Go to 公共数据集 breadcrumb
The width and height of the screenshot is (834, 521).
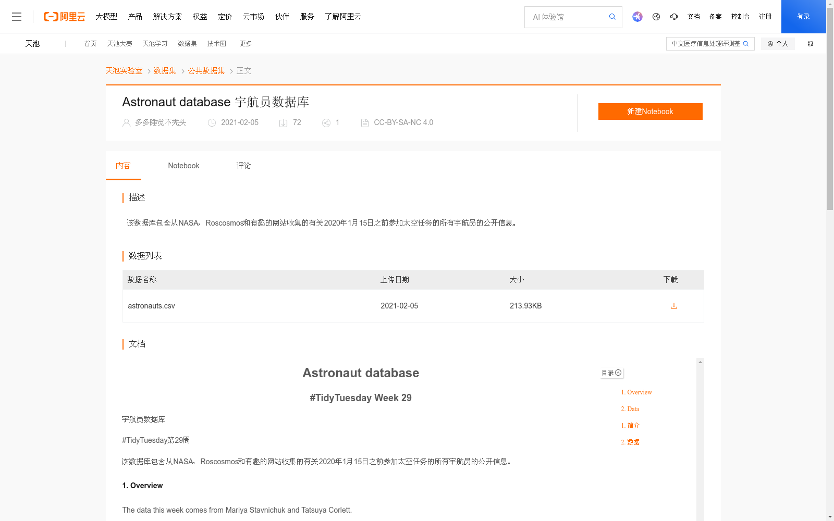(206, 71)
